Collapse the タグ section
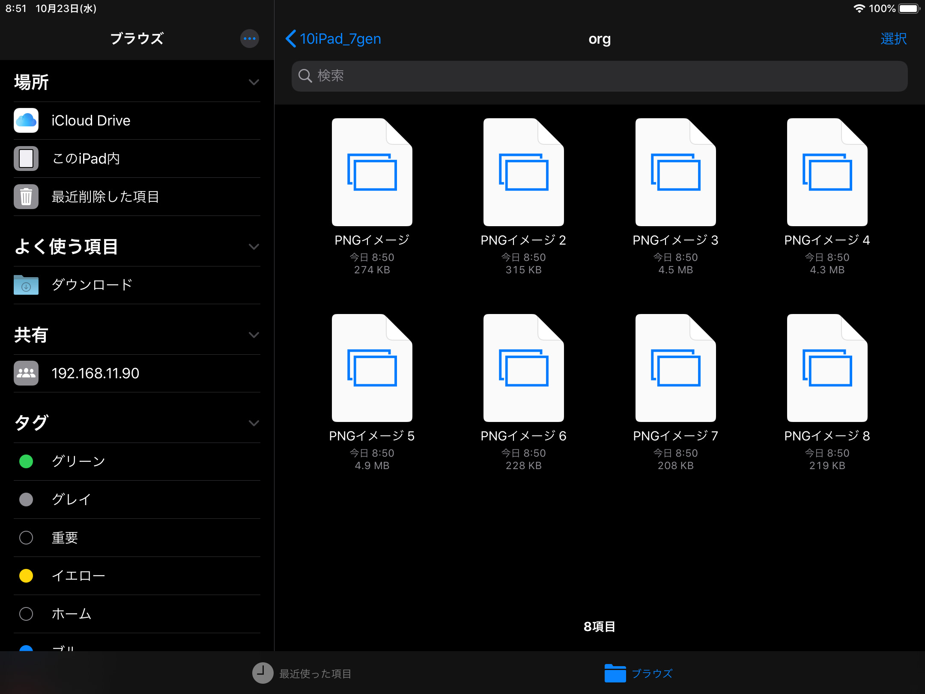Screen dimensions: 925x694 click(254, 423)
